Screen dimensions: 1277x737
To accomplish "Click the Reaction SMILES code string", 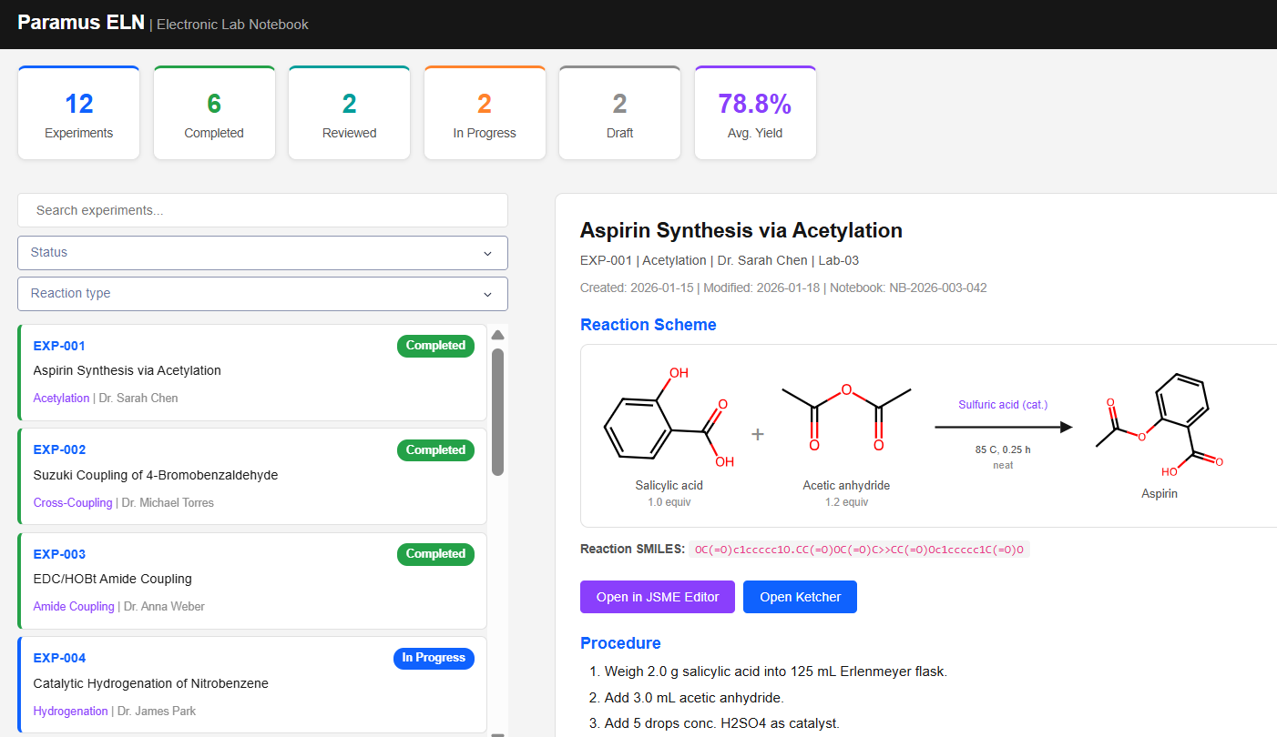I will coord(859,550).
